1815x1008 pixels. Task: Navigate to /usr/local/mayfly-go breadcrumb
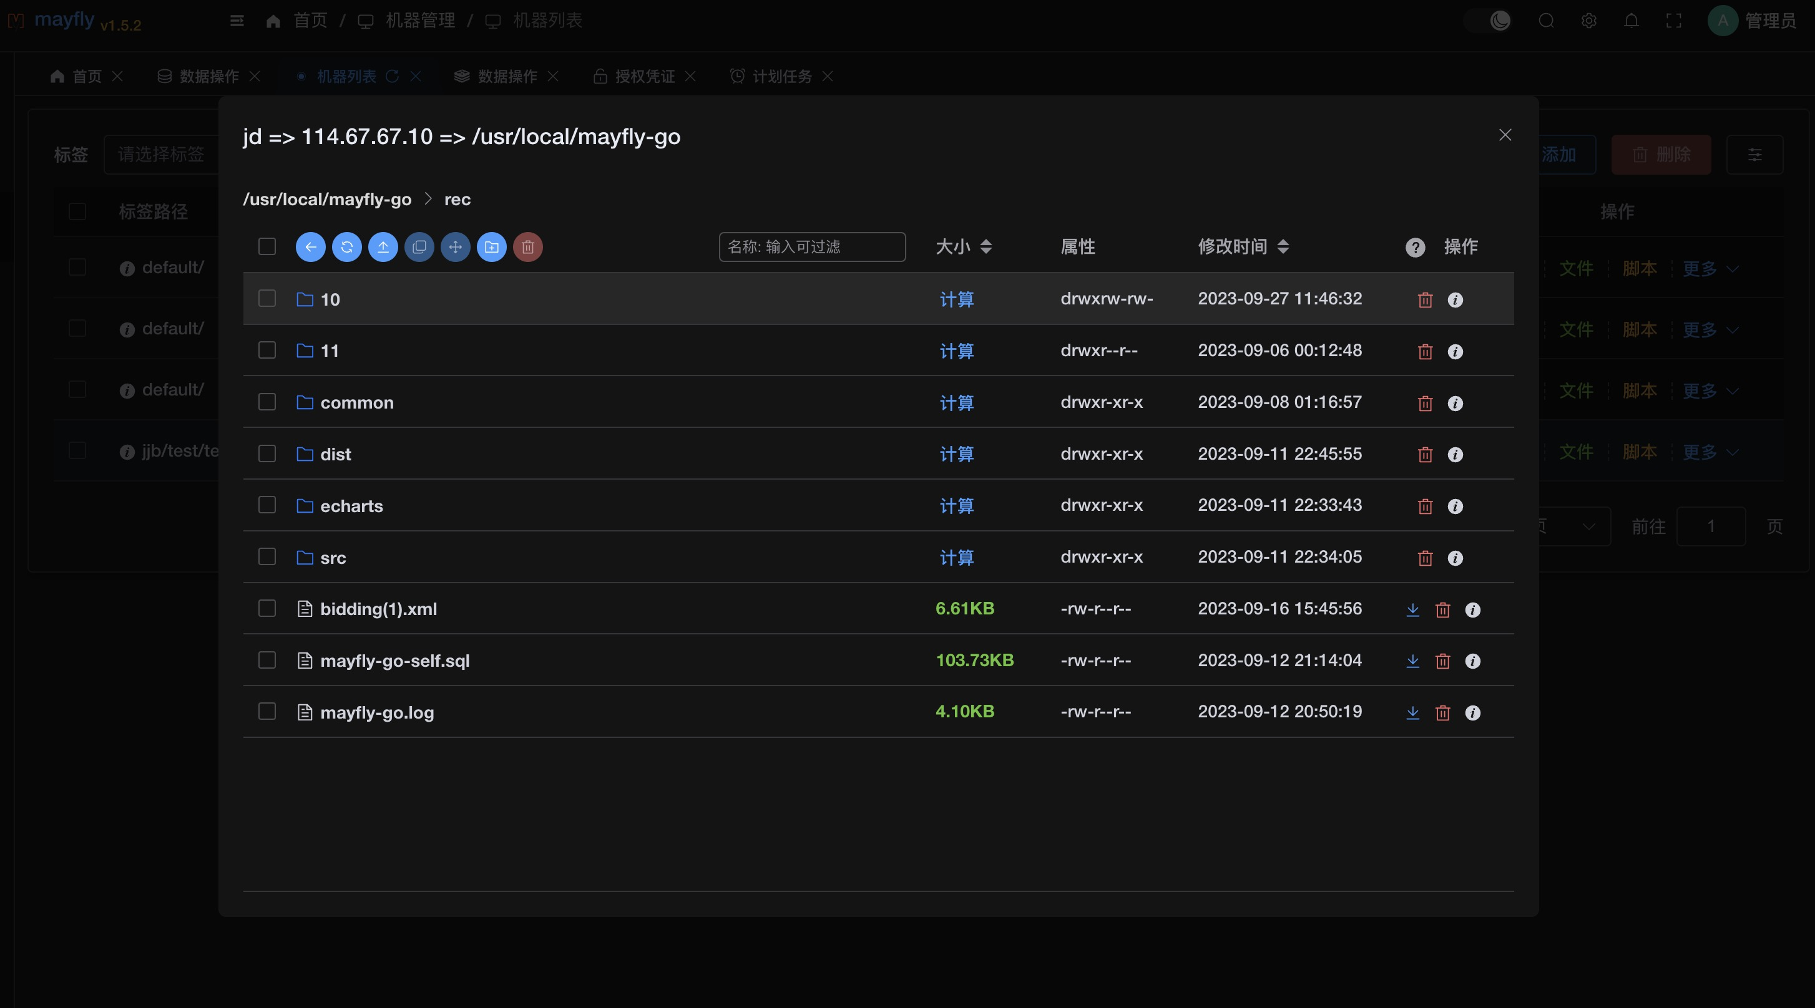click(x=327, y=199)
